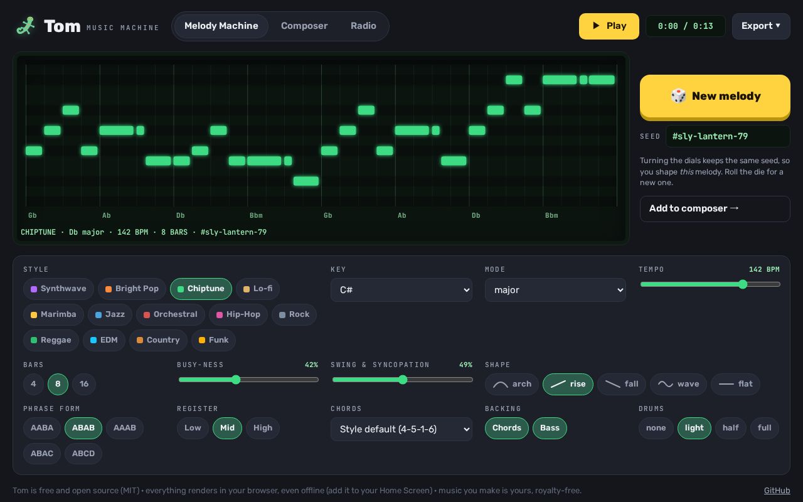The height and width of the screenshot is (502, 803).
Task: Choose the Reggae style
Action: click(x=51, y=340)
